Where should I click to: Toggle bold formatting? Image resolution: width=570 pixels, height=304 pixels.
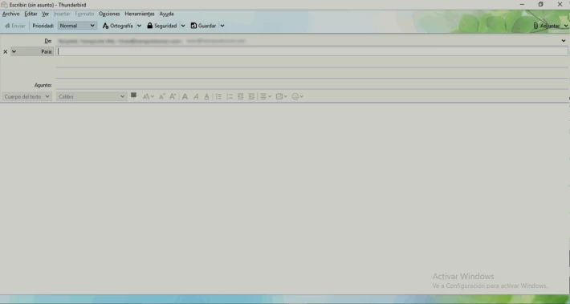185,96
